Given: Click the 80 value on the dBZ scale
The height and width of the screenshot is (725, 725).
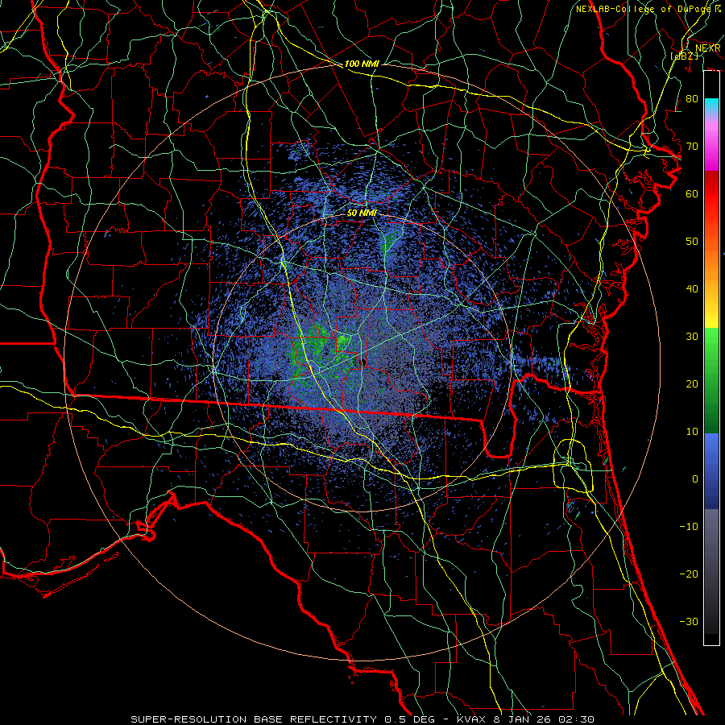Looking at the screenshot, I should 692,98.
